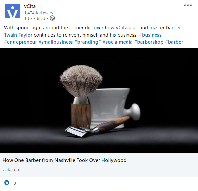Click the 1,474 followers text
This screenshot has height=191, width=198.
[39, 13]
